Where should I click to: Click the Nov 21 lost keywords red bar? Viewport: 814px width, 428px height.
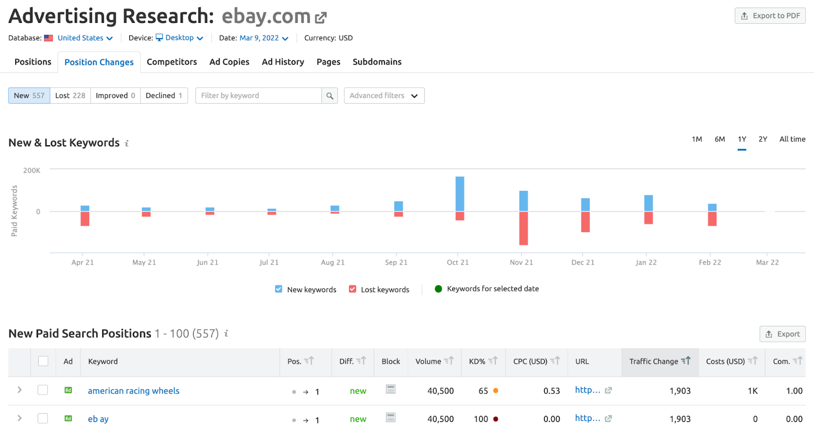[x=524, y=228]
